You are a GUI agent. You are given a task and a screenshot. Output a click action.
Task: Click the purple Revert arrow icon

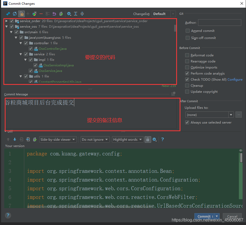[54, 14]
